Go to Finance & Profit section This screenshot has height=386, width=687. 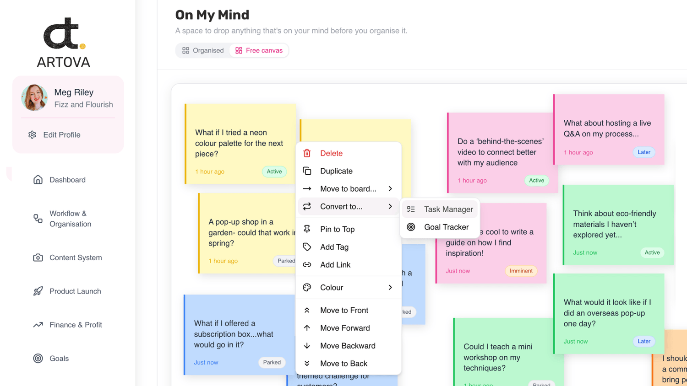pyautogui.click(x=76, y=325)
